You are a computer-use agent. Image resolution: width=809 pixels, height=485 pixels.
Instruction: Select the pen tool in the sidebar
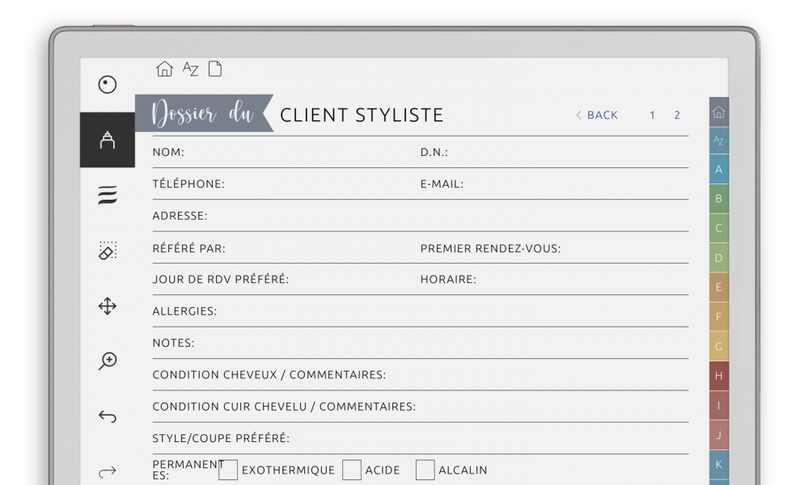[x=108, y=140]
